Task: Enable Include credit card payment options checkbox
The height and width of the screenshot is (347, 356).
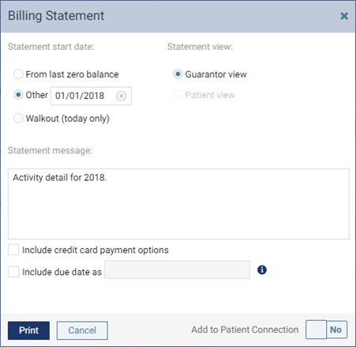Action: point(13,250)
